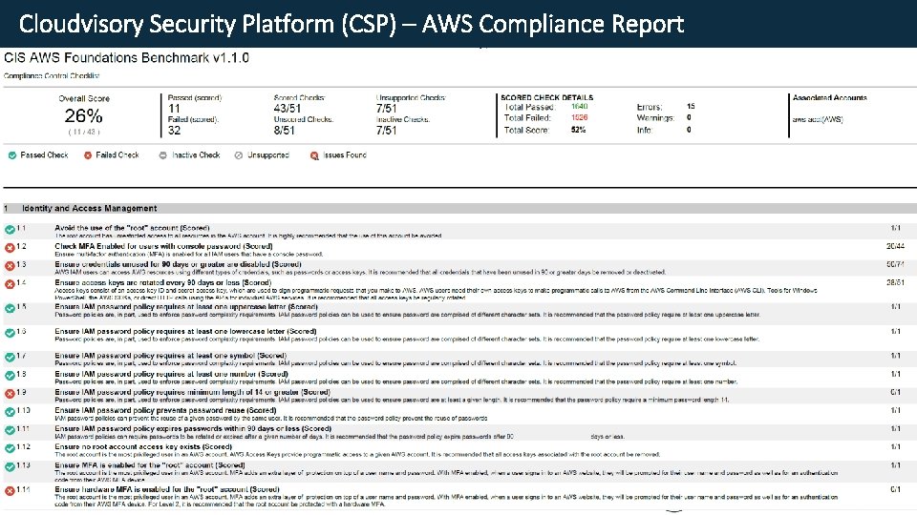Click the Issues Found legend icon
Image resolution: width=917 pixels, height=515 pixels.
[x=314, y=154]
